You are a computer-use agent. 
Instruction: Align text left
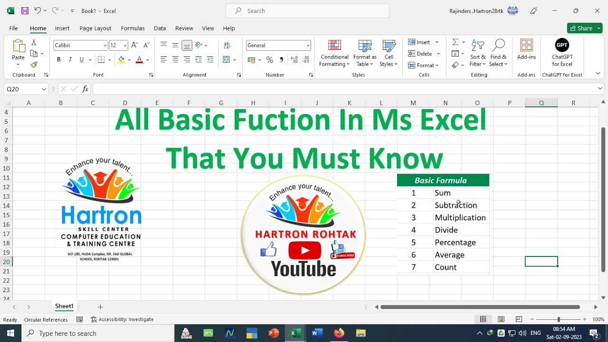pyautogui.click(x=164, y=59)
